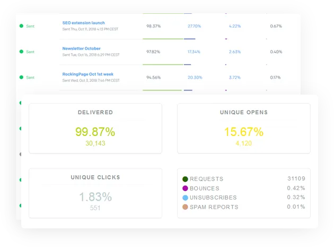The height and width of the screenshot is (247, 334).
Task: Select the 0.17% value in RockingPage row
Action: (276, 77)
